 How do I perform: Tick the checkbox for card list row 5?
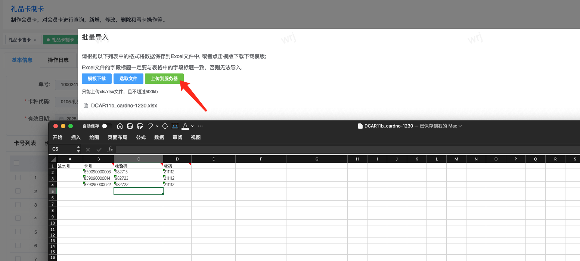[18, 232]
